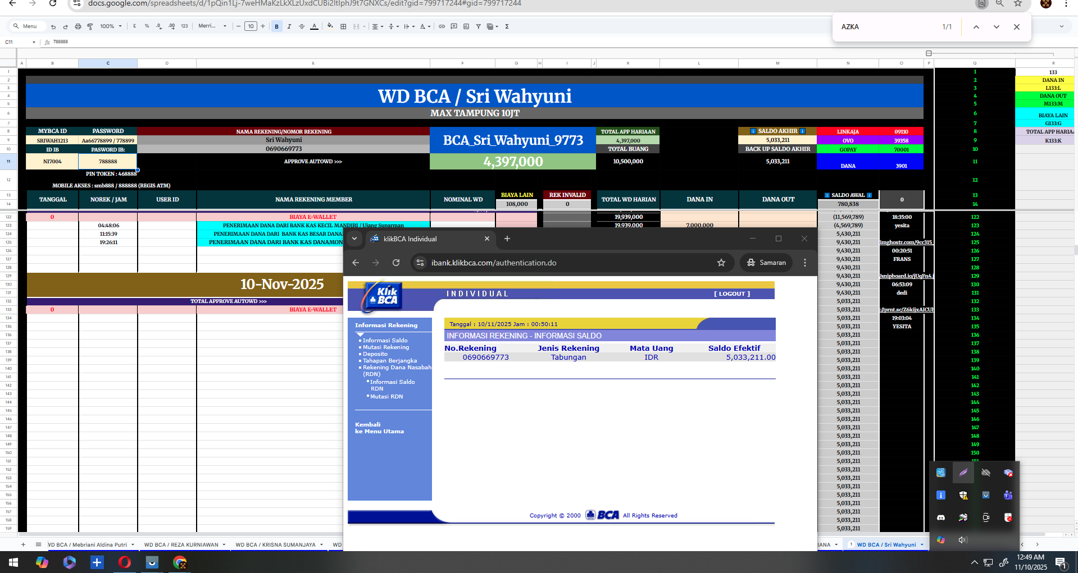This screenshot has height=573, width=1078.
Task: Open the text wrapping dropdown
Action: coord(410,26)
